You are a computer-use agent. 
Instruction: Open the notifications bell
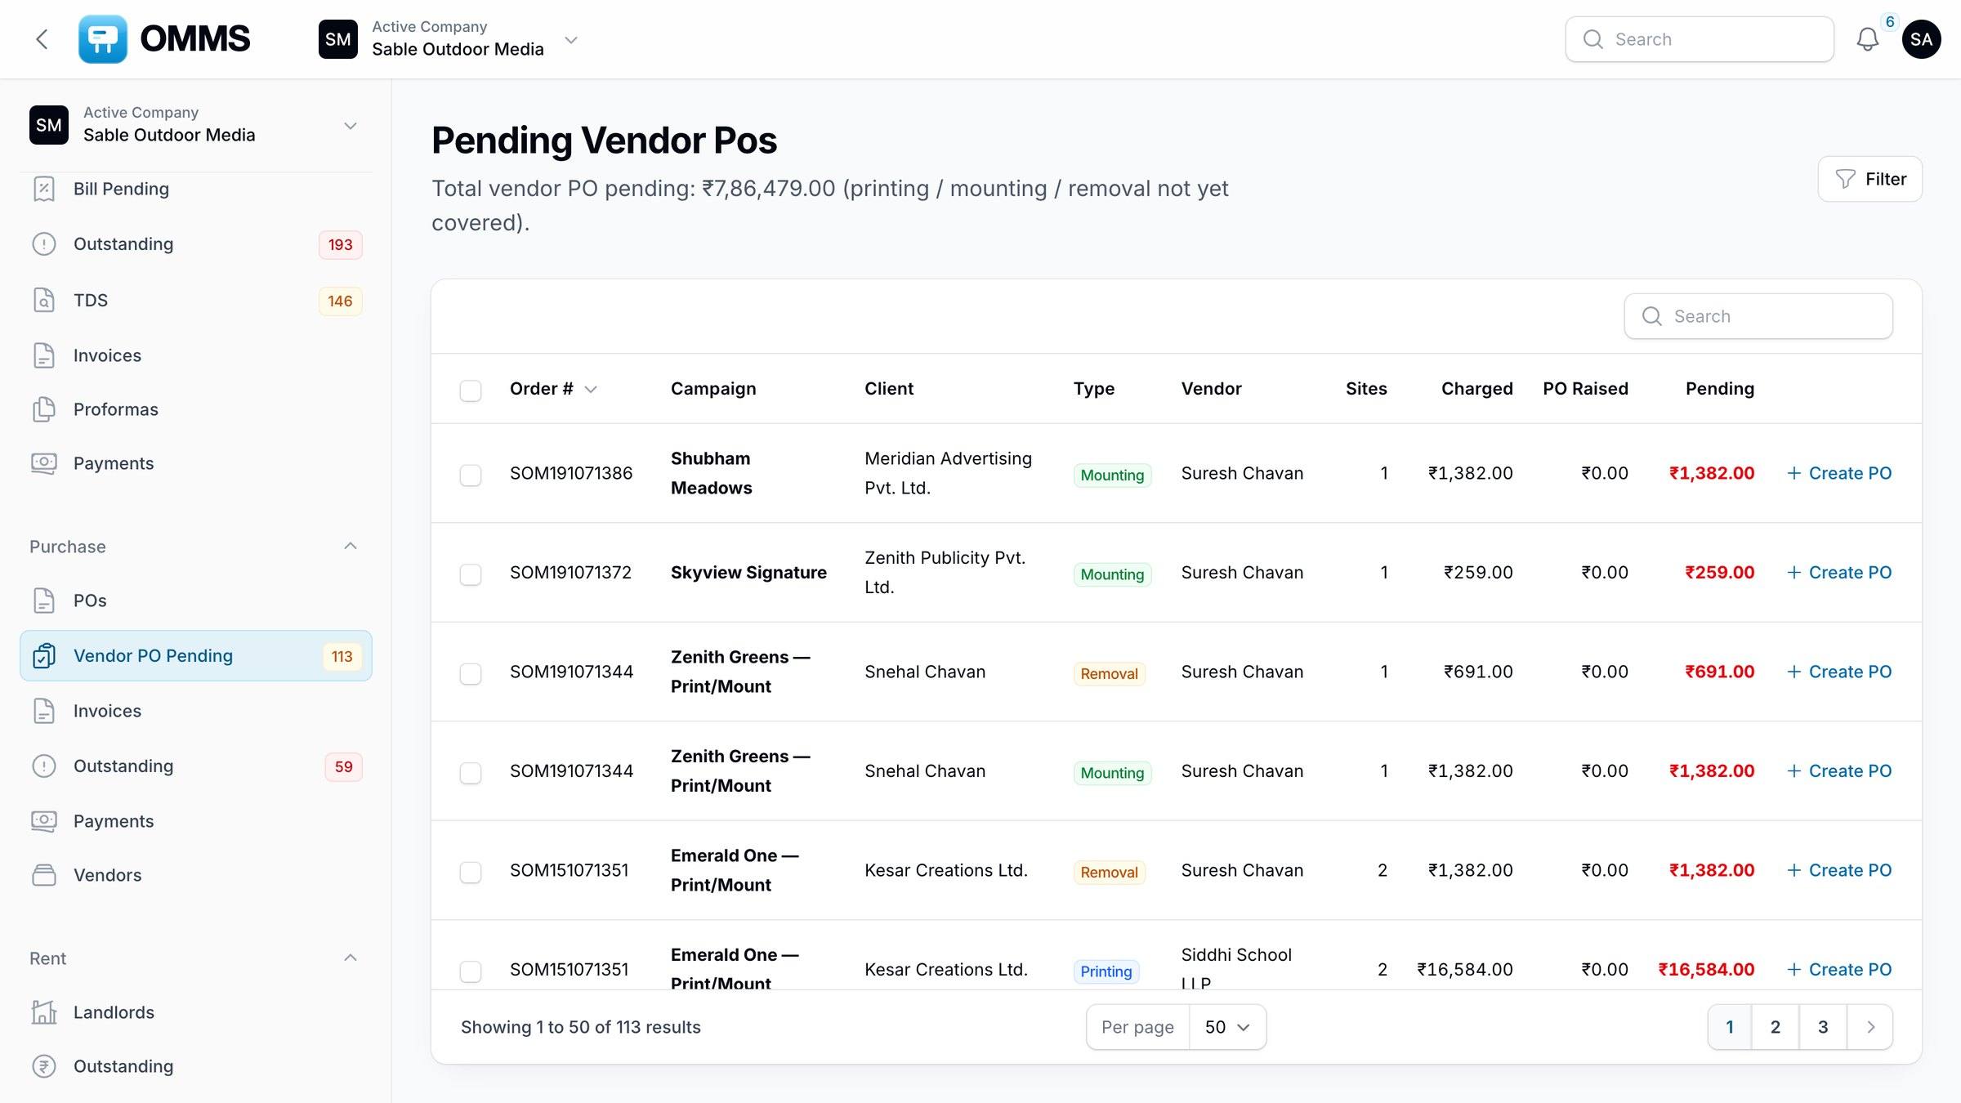point(1868,39)
